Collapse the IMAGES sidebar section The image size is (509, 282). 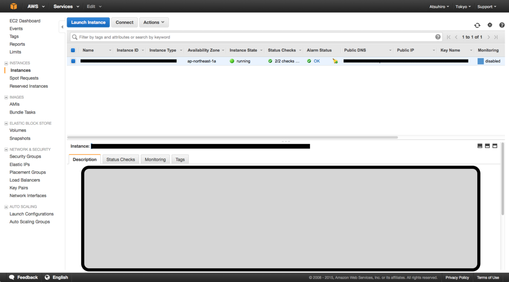click(x=6, y=98)
